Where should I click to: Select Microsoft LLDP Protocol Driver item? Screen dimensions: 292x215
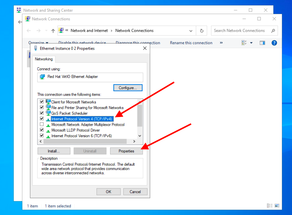coord(76,130)
